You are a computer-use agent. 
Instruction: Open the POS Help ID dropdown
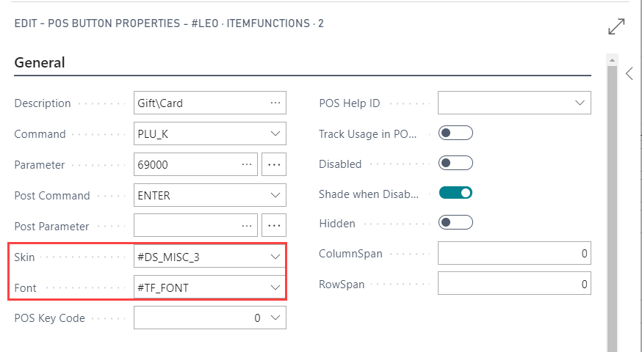click(580, 103)
